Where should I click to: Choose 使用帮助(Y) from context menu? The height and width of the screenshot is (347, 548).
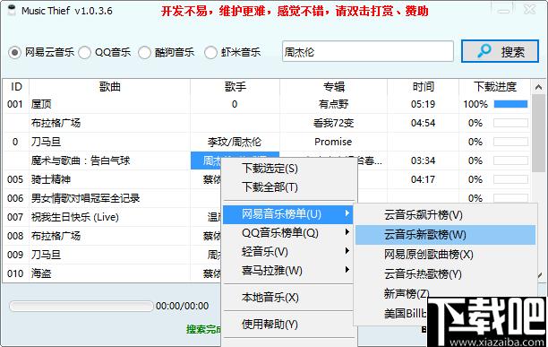(270, 325)
